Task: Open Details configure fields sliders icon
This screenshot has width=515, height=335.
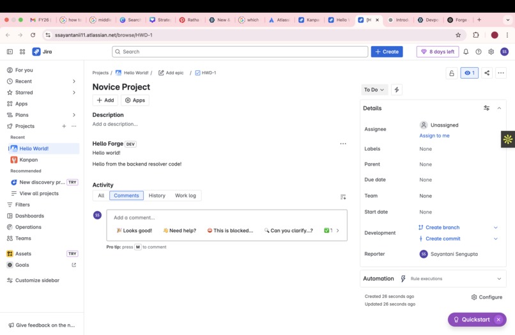Action: coord(486,108)
